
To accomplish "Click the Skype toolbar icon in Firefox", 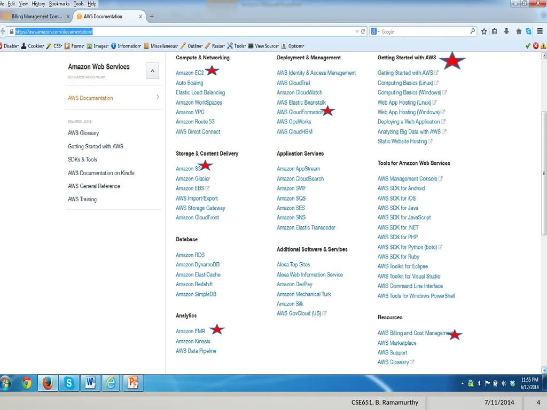I will click(529, 31).
